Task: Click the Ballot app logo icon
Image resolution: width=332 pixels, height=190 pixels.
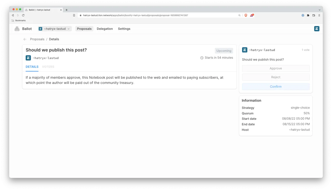Action: (x=17, y=29)
